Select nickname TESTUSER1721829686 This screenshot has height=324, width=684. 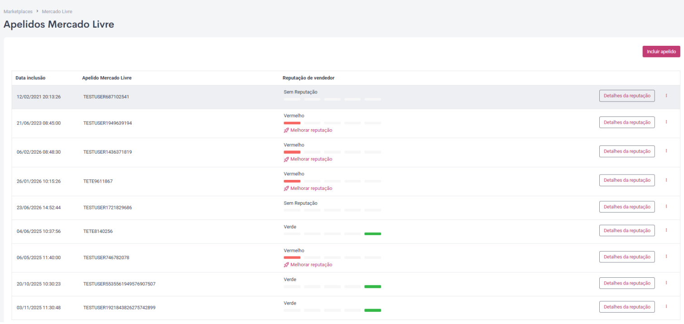pos(107,208)
